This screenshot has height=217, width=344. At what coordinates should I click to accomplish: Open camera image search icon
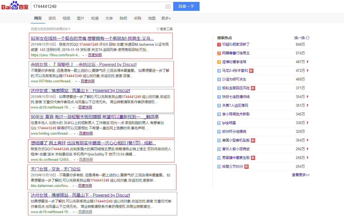(168, 7)
